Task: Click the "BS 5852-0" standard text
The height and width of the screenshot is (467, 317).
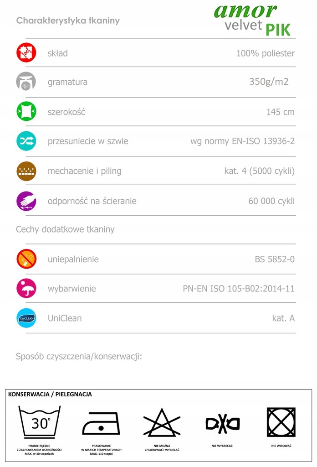Action: (275, 259)
